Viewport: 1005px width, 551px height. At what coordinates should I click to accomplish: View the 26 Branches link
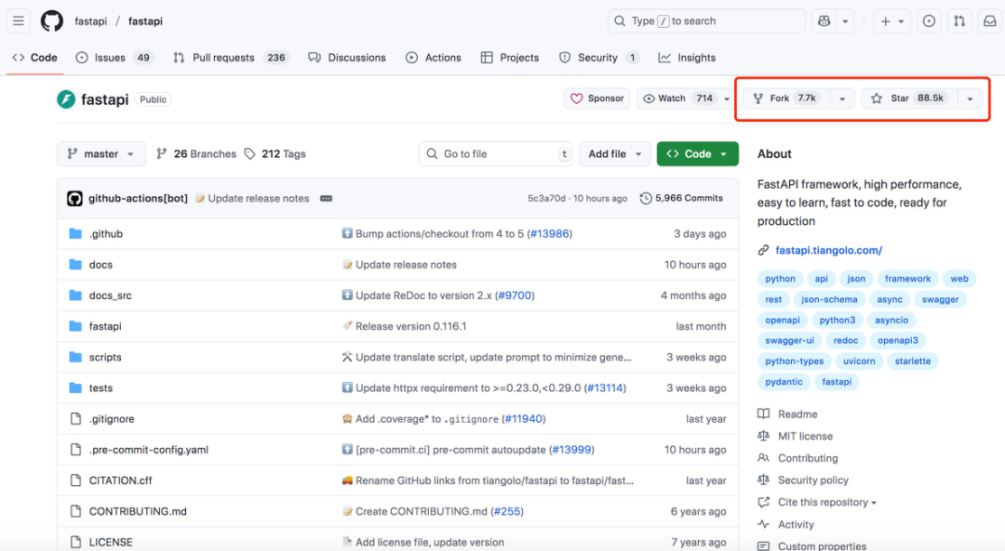pos(196,153)
